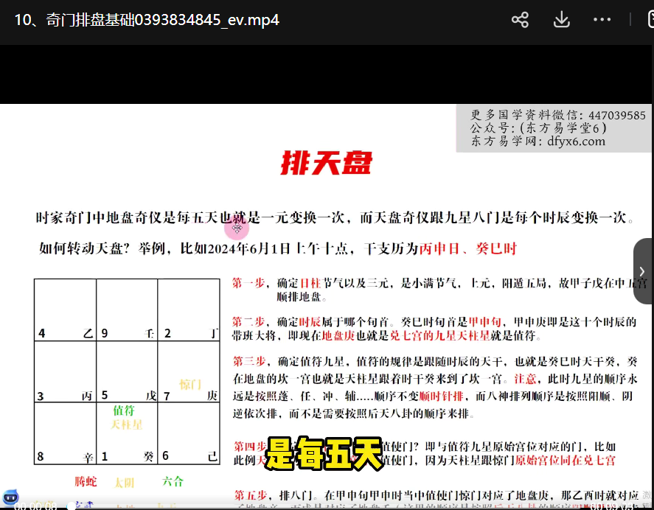654x510 pixels.
Task: Click the 惊门 cell labeled 7 庚
Action: click(189, 371)
